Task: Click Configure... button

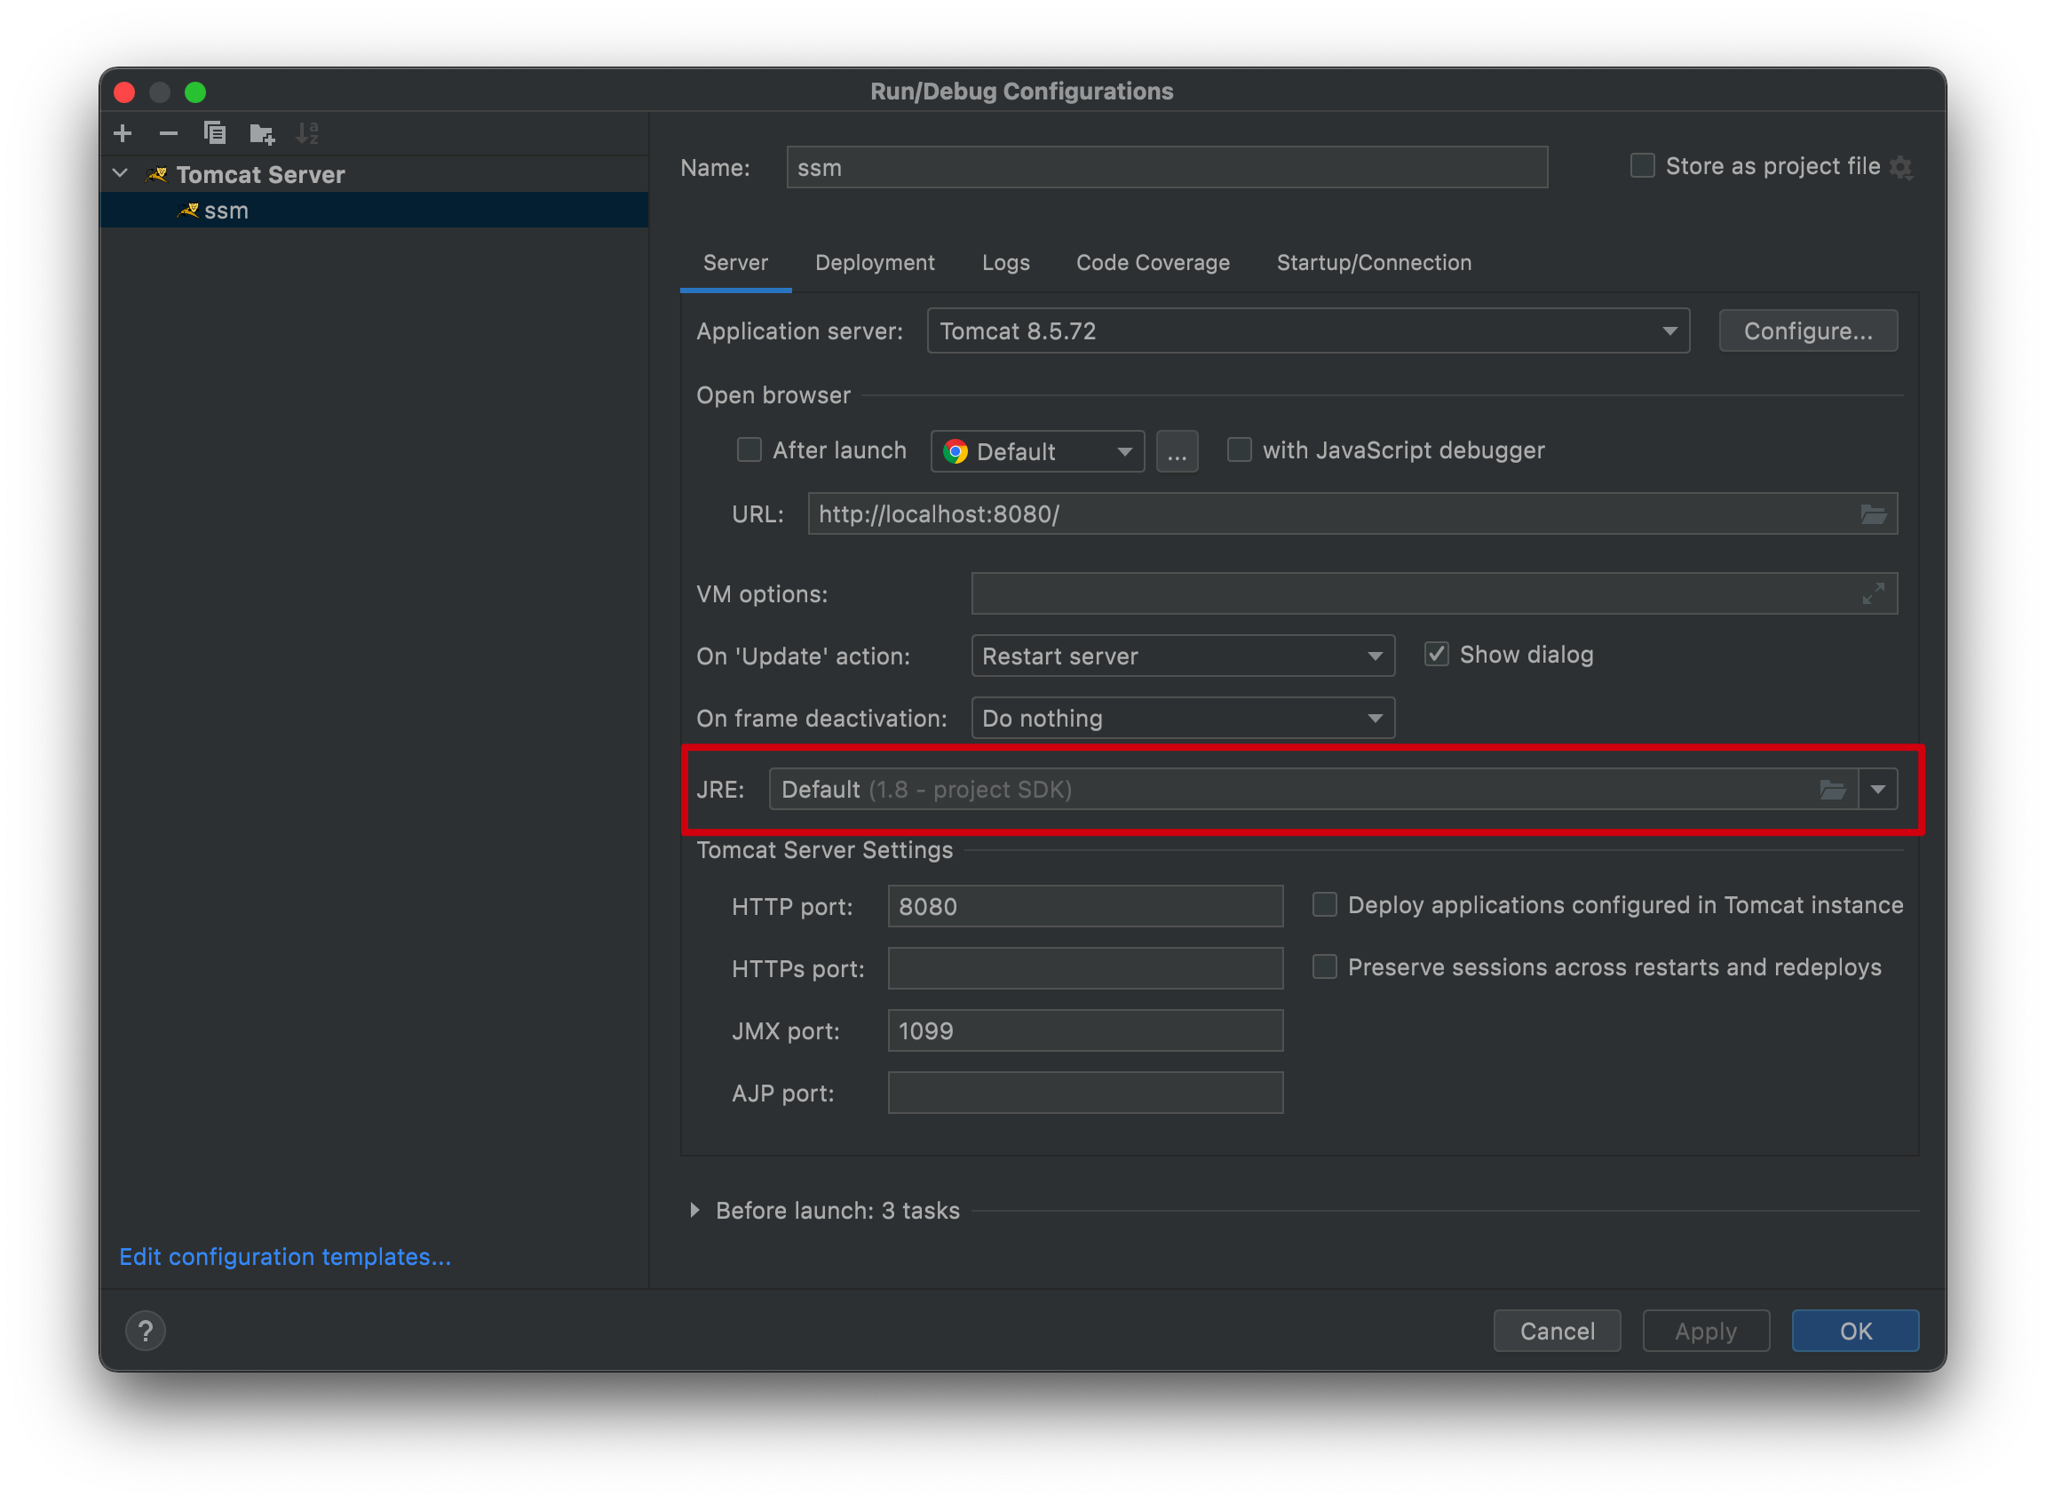Action: pos(1808,331)
